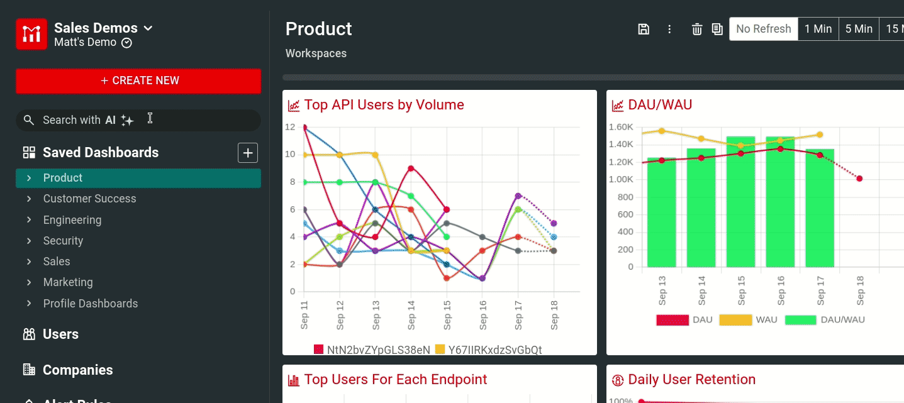Click the plus icon beside Saved Dashboards
The width and height of the screenshot is (904, 403).
pyautogui.click(x=248, y=153)
